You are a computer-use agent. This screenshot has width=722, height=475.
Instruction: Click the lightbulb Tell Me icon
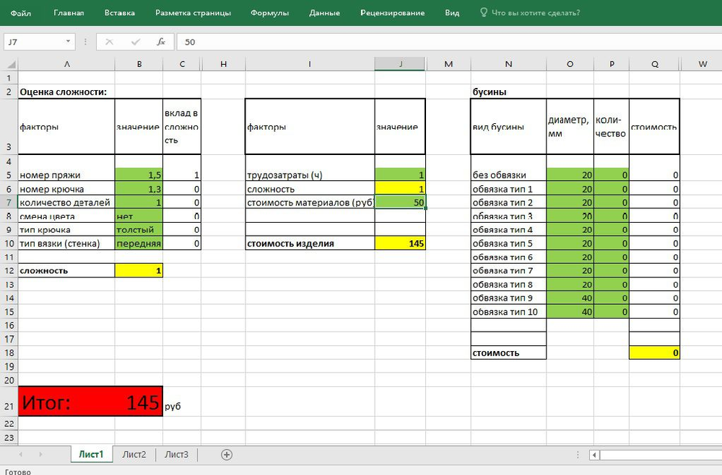tap(484, 13)
